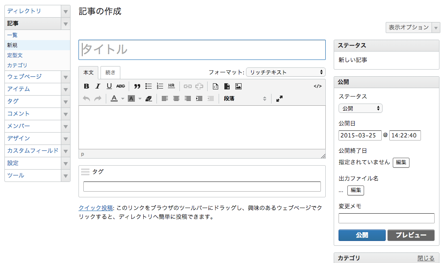Open the フォーマット リッチテキスト dropdown
Viewport: 443px width, 263px height.
tap(286, 72)
